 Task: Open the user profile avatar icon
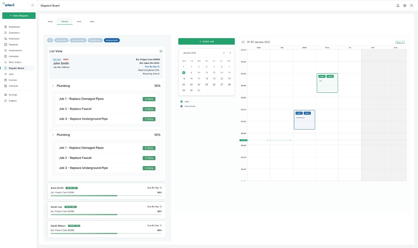(411, 6)
